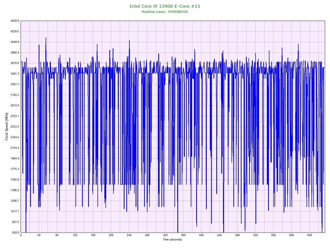
Task: Click the Time (seconds) axis label
Action: point(172,240)
